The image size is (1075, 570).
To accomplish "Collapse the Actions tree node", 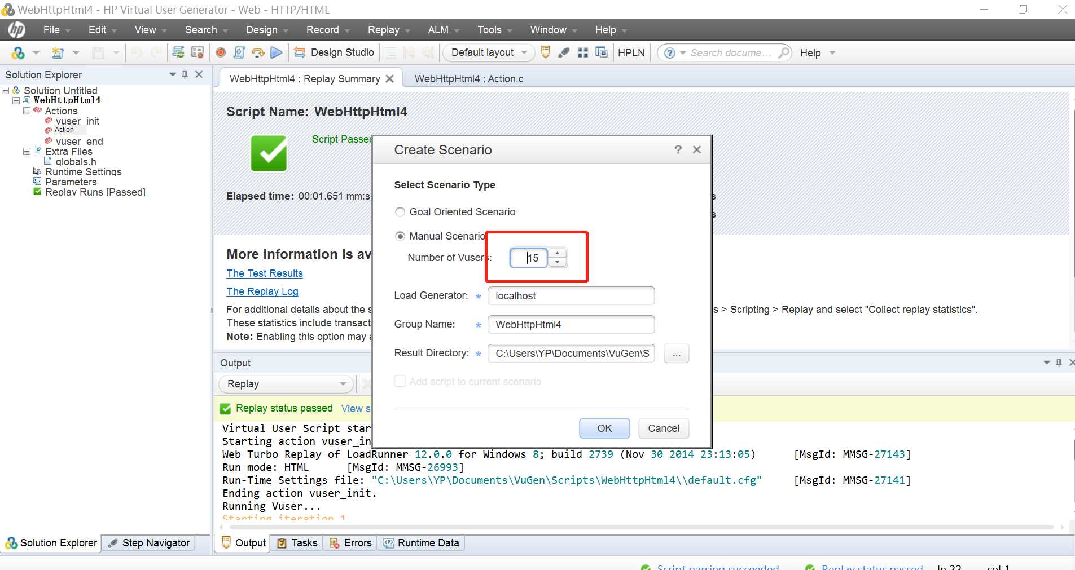I will pos(26,111).
